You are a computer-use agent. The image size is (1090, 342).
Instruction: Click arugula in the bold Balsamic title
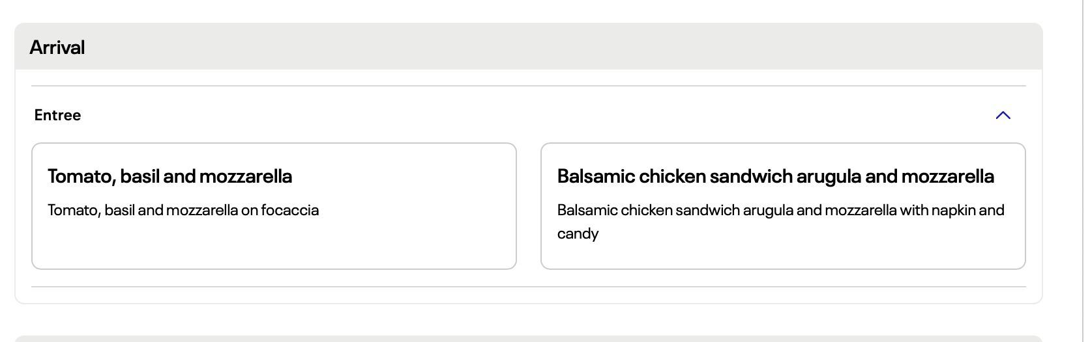829,176
